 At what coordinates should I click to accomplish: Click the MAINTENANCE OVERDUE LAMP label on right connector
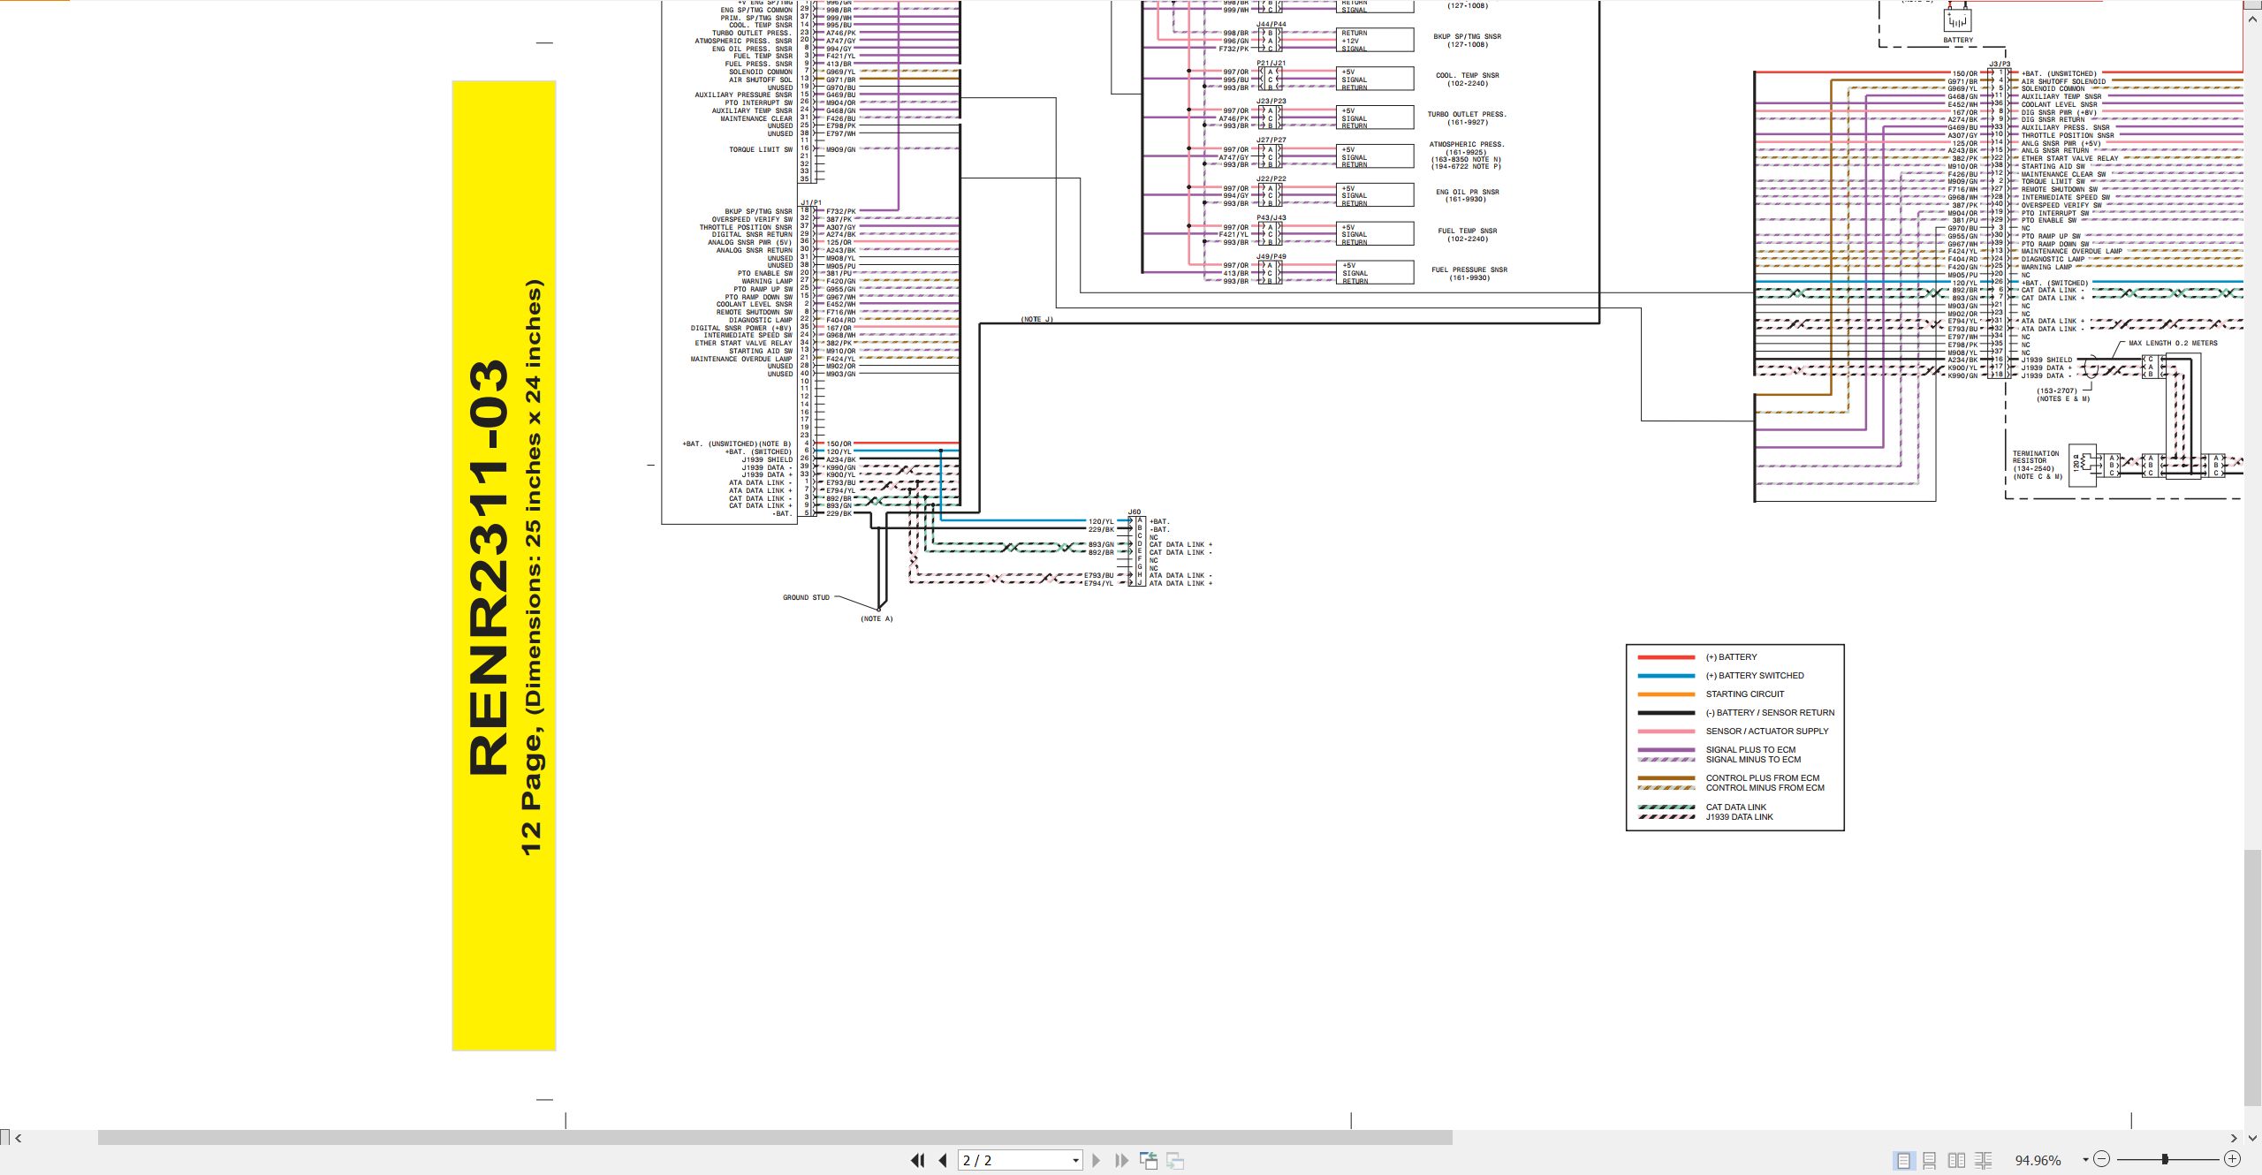click(x=2072, y=252)
